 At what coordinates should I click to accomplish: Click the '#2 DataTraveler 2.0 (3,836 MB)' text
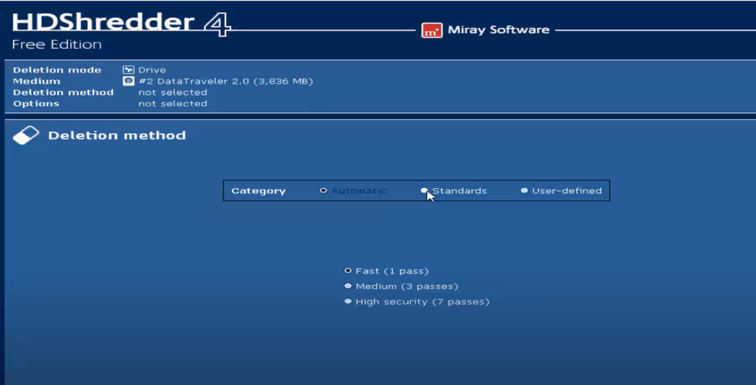pyautogui.click(x=226, y=81)
